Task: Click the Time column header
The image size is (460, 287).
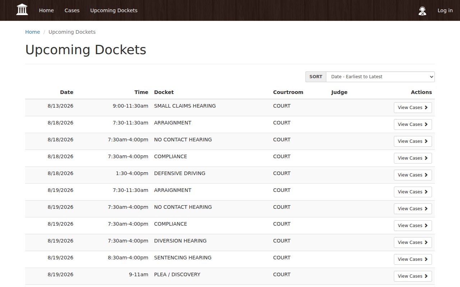Action: click(141, 92)
